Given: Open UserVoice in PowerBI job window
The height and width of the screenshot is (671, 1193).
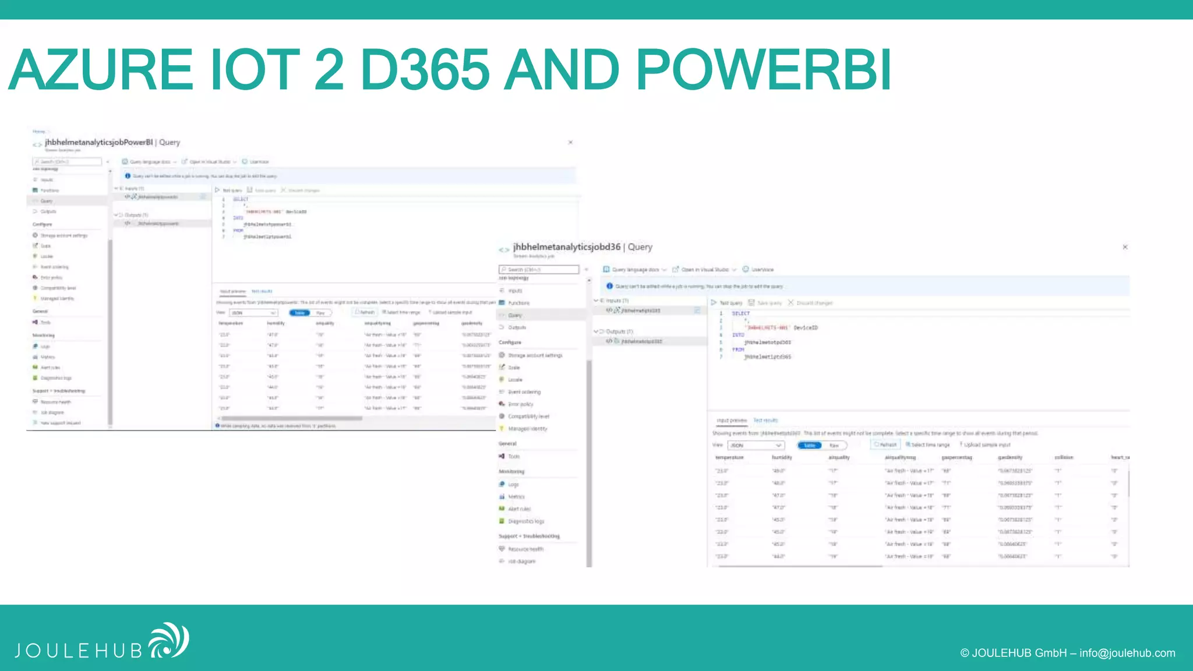Looking at the screenshot, I should [255, 162].
